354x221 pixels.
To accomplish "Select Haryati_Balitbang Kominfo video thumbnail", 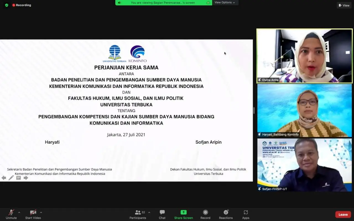I will click(x=304, y=110).
